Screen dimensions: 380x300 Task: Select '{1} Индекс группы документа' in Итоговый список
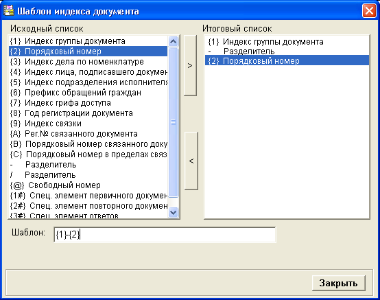point(287,42)
